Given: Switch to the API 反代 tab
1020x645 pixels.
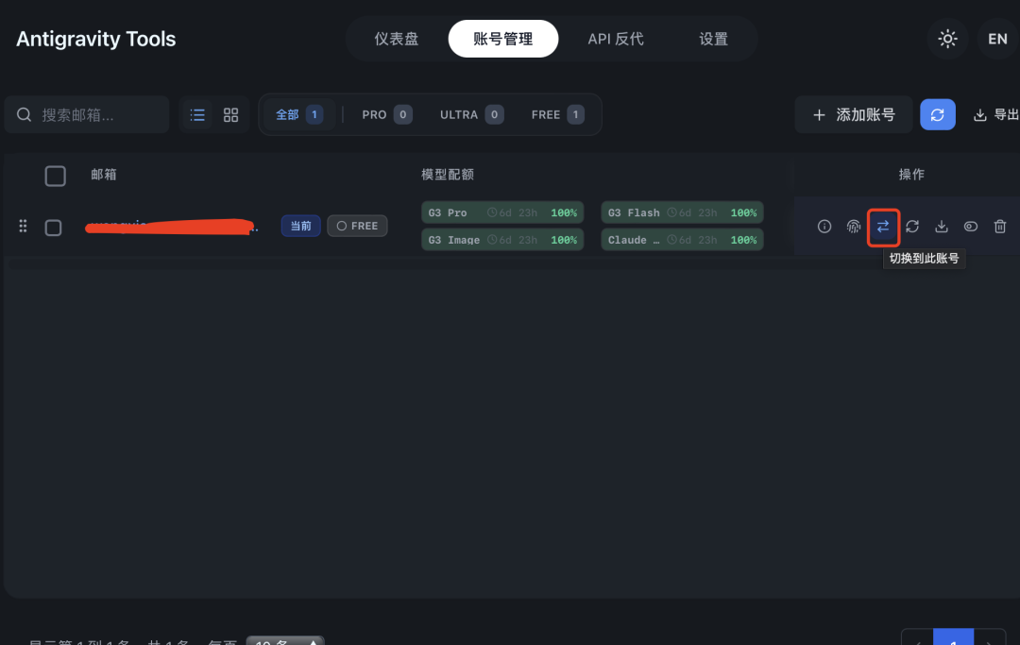Looking at the screenshot, I should coord(616,39).
